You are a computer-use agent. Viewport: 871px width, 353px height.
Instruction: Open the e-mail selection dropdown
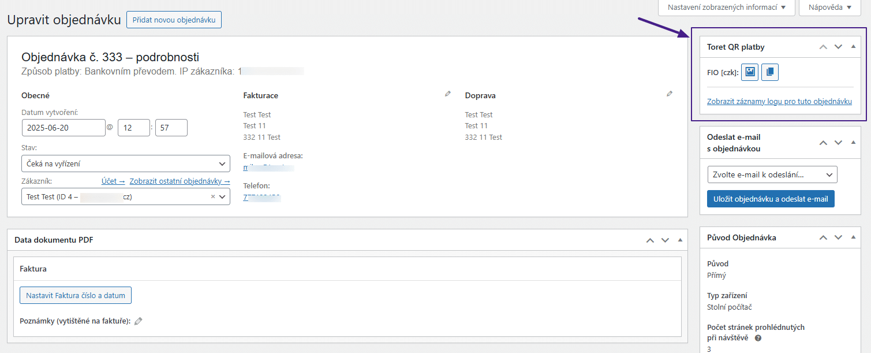coord(772,174)
